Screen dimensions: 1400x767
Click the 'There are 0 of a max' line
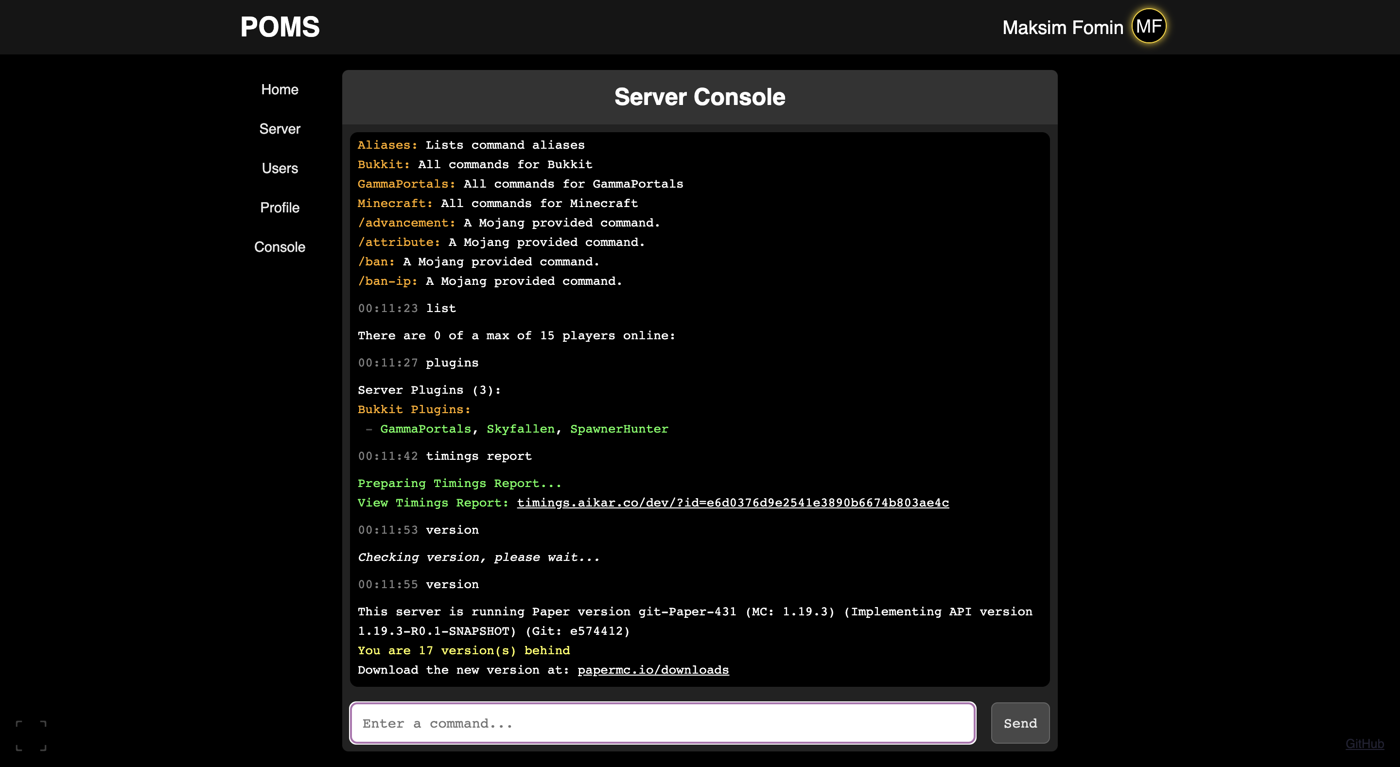(x=516, y=335)
